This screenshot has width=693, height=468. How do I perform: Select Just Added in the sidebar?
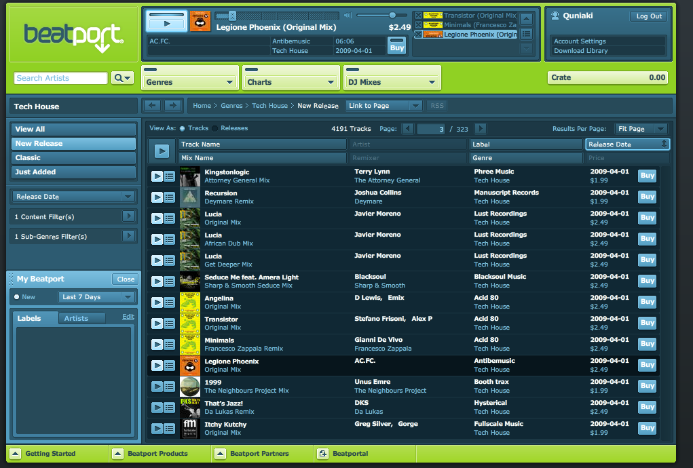pos(73,172)
